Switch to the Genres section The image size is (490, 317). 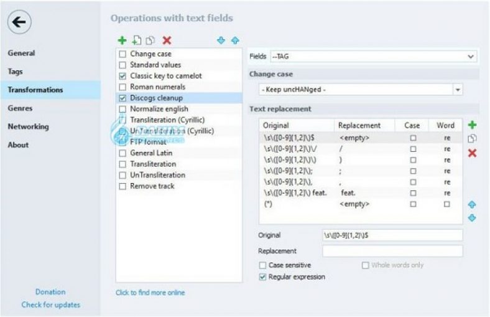click(x=21, y=108)
